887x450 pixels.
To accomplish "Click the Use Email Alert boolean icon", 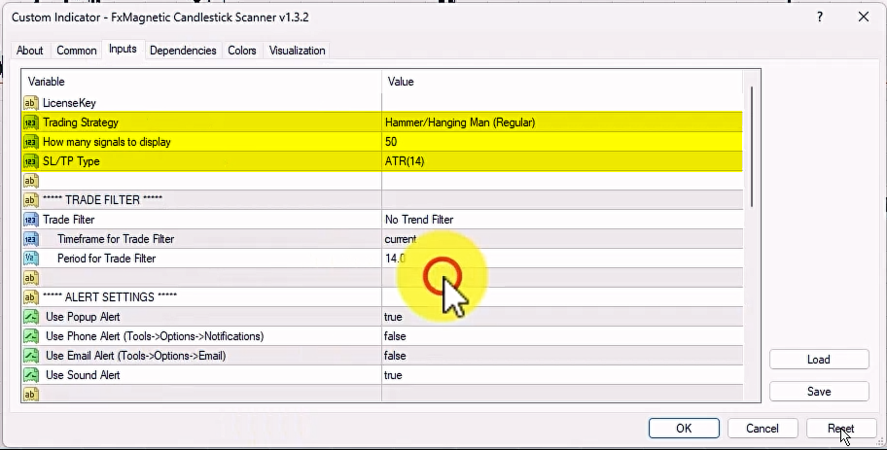I will pyautogui.click(x=31, y=356).
